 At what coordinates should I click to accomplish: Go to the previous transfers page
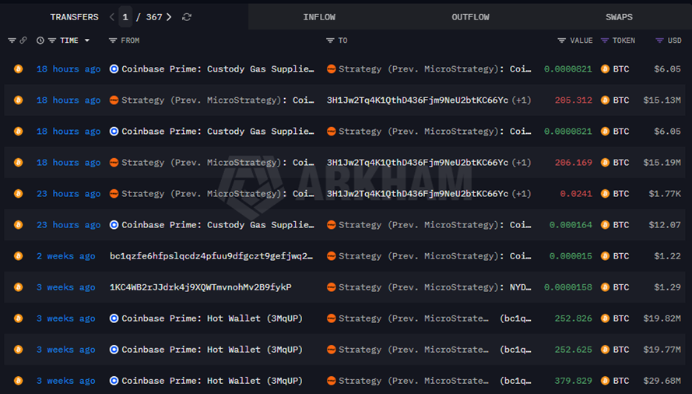pos(111,17)
